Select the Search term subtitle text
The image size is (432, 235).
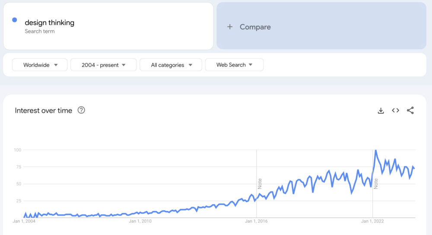[40, 32]
